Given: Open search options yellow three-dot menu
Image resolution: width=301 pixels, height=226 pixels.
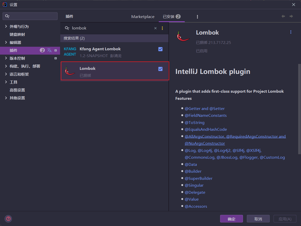Looking at the screenshot, I should coord(162,28).
